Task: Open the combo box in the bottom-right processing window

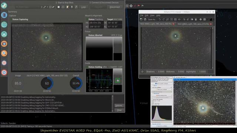Action: (x=162, y=88)
